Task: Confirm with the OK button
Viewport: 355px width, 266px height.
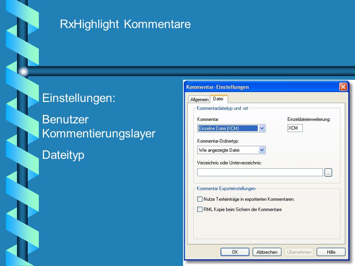Action: (235, 252)
